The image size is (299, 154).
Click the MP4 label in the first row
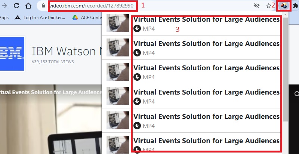coord(149,29)
